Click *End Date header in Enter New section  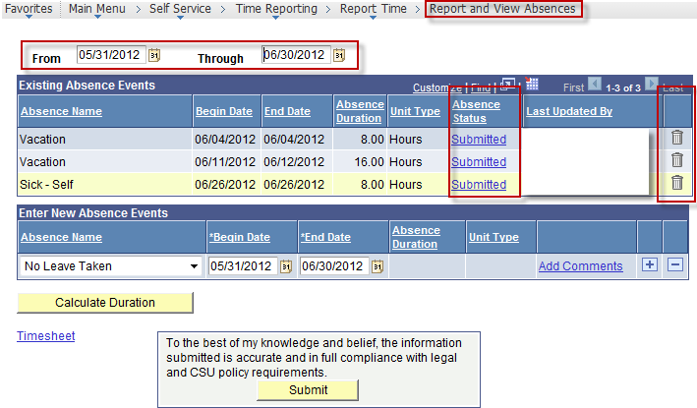click(x=325, y=237)
